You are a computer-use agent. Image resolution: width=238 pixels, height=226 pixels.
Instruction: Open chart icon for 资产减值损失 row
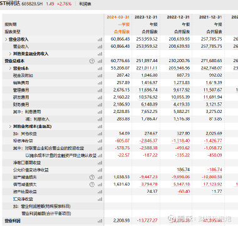(100, 177)
